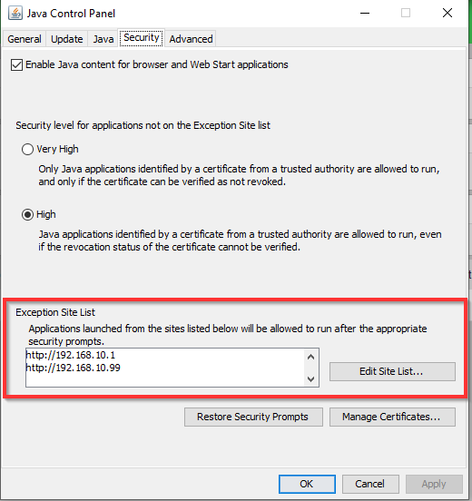Screen dimensions: 472x501
Task: Open Manage Certificates dialog
Action: (392, 417)
